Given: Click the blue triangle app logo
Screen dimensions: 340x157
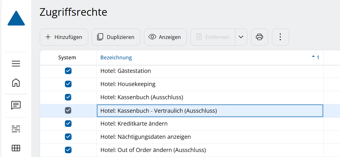Looking at the screenshot, I should (x=16, y=18).
